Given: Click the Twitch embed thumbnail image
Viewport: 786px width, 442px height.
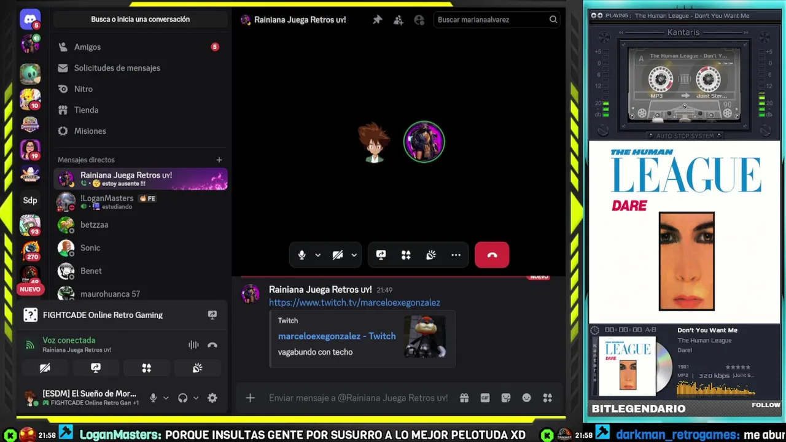Looking at the screenshot, I should [x=425, y=336].
